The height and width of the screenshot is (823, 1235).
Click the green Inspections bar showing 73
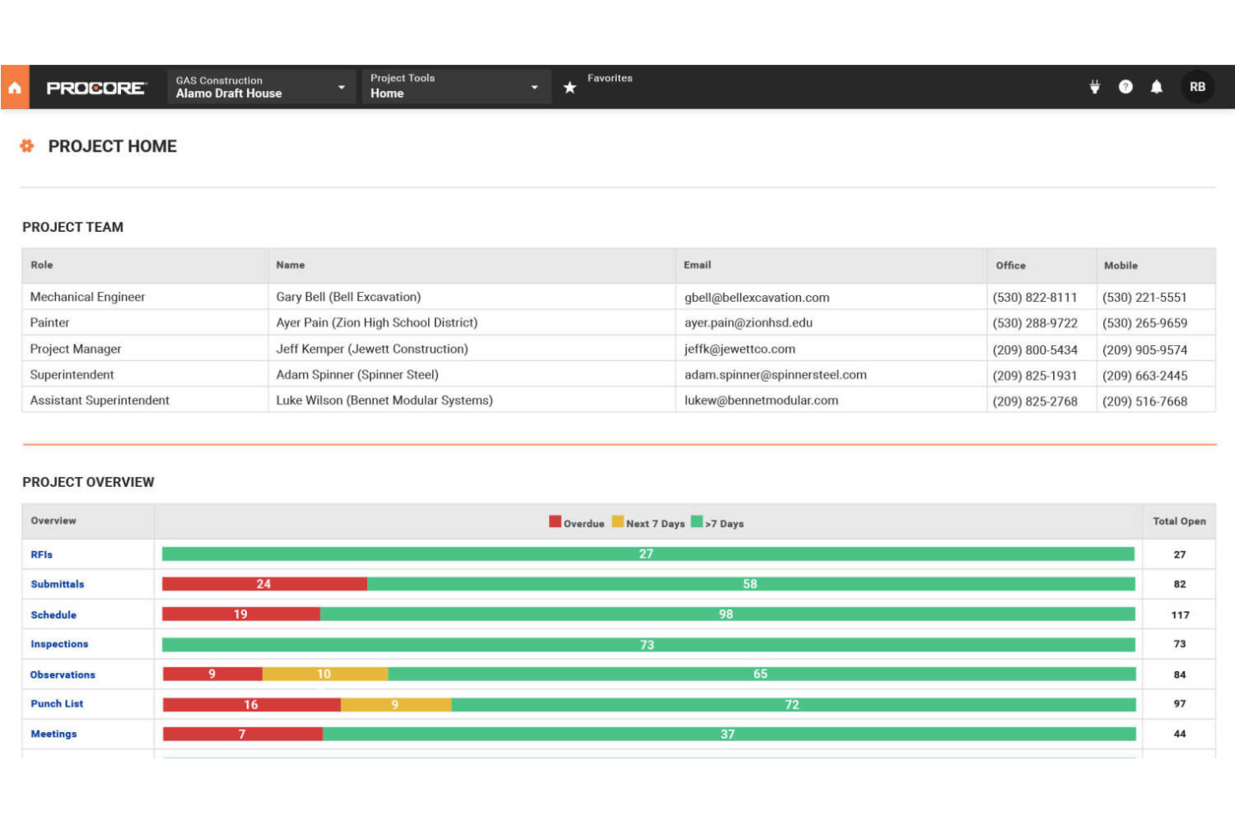click(x=648, y=645)
